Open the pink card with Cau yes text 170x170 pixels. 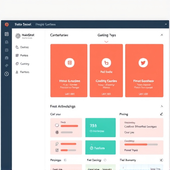(x=141, y=127)
